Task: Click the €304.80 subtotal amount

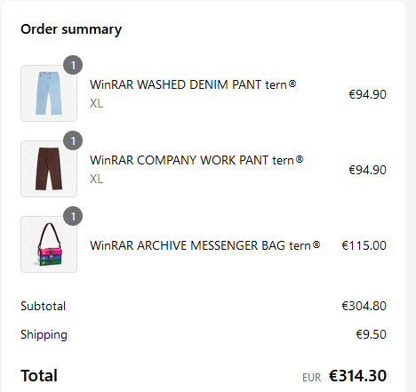Action: pos(364,306)
